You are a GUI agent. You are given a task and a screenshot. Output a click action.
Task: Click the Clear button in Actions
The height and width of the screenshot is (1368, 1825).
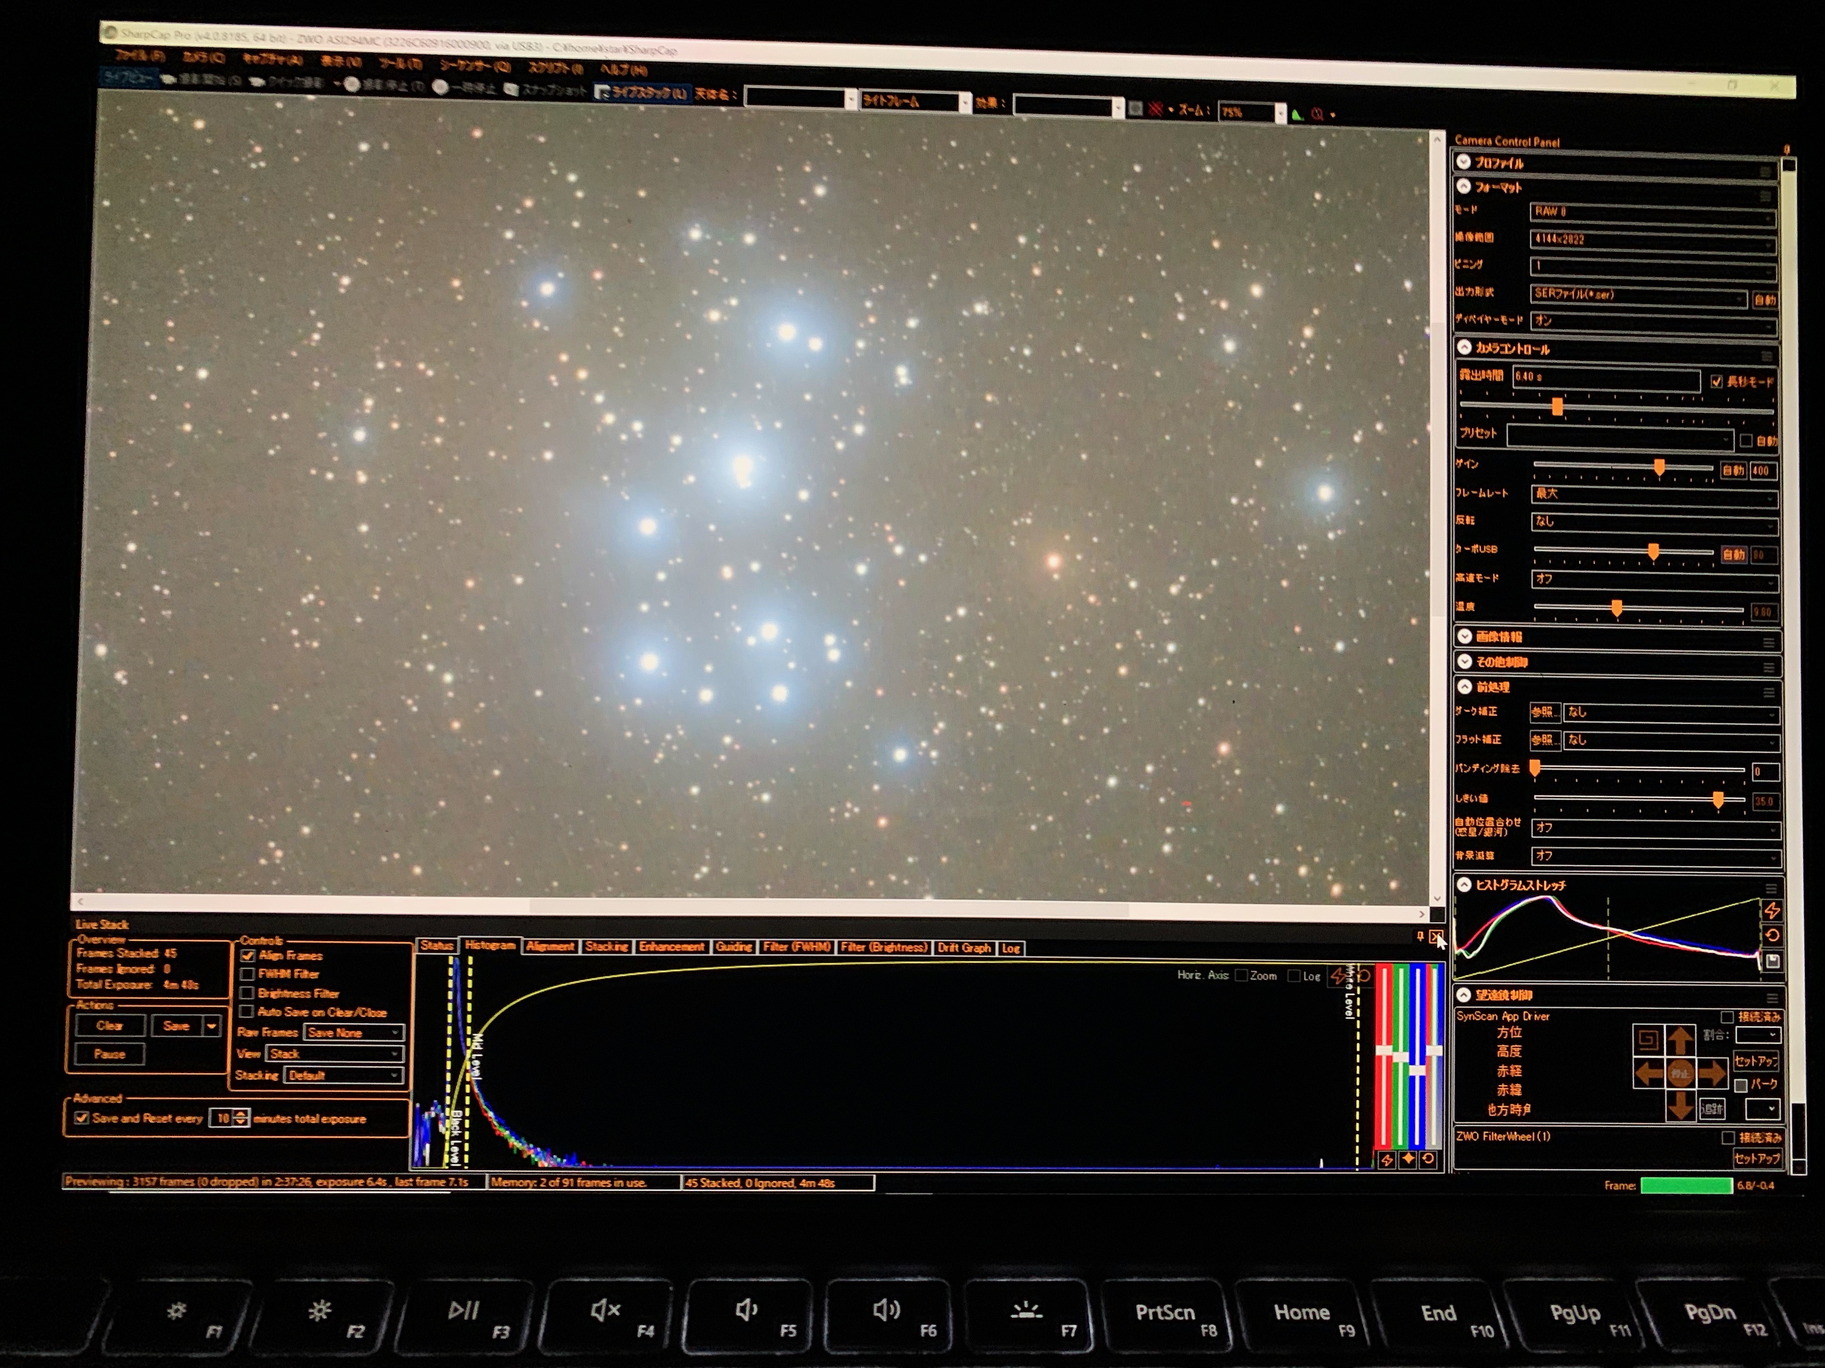[110, 1026]
